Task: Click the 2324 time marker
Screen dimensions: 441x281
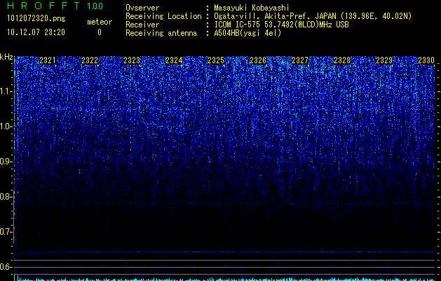Action: (174, 60)
